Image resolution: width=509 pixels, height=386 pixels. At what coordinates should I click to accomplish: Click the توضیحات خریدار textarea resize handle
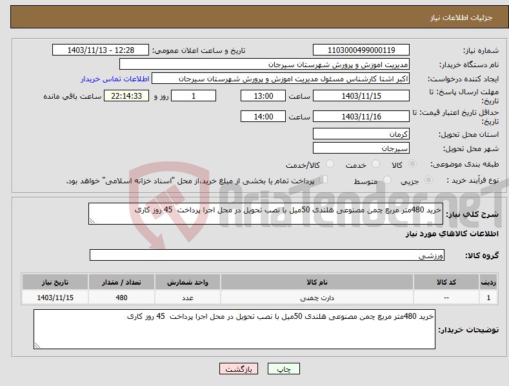pos(37,345)
